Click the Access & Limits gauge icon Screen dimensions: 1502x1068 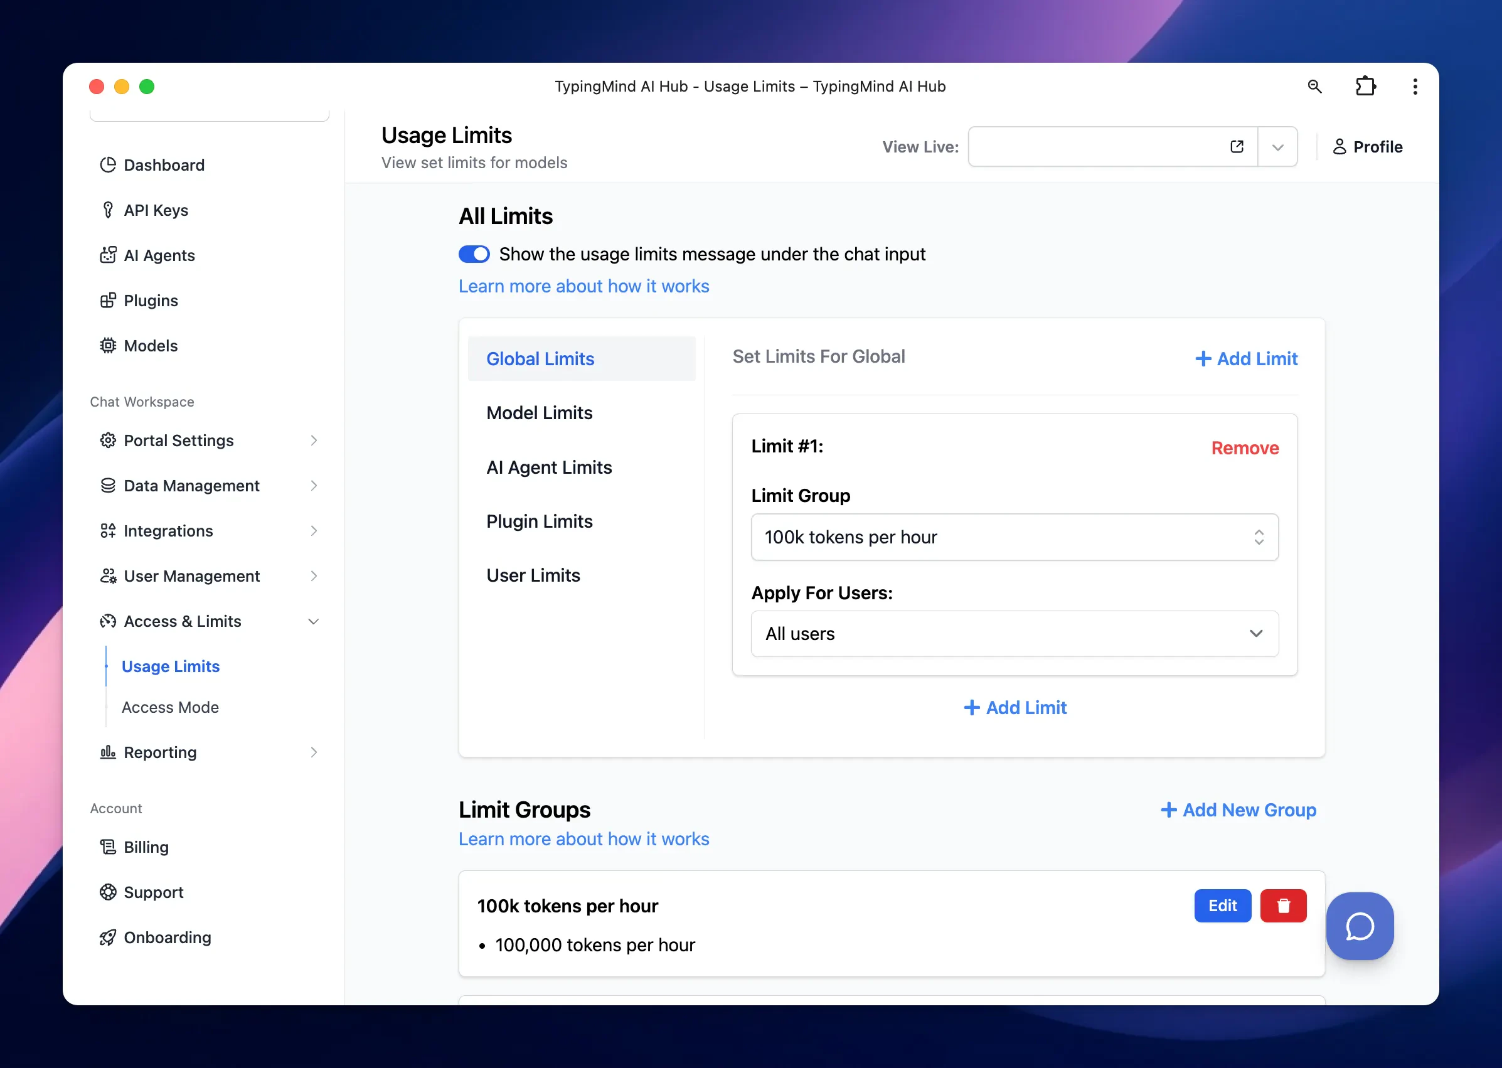tap(108, 621)
